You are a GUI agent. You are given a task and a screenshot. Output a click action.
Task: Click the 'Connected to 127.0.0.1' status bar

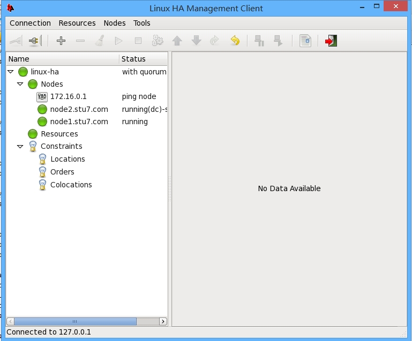49,332
